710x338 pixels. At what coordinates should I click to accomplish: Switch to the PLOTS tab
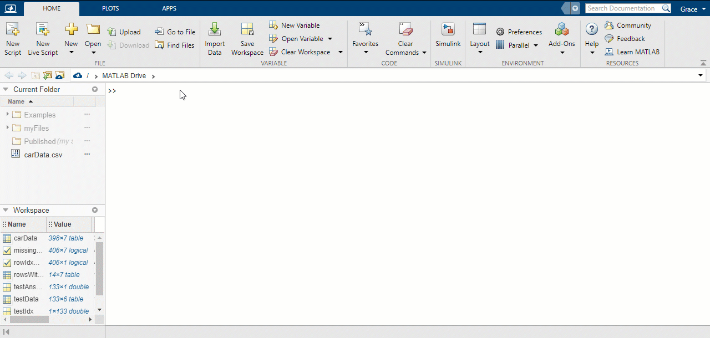110,8
